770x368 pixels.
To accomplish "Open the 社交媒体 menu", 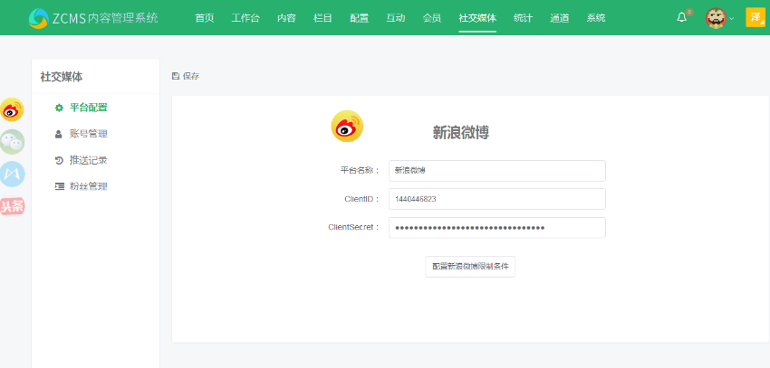I will pos(477,18).
